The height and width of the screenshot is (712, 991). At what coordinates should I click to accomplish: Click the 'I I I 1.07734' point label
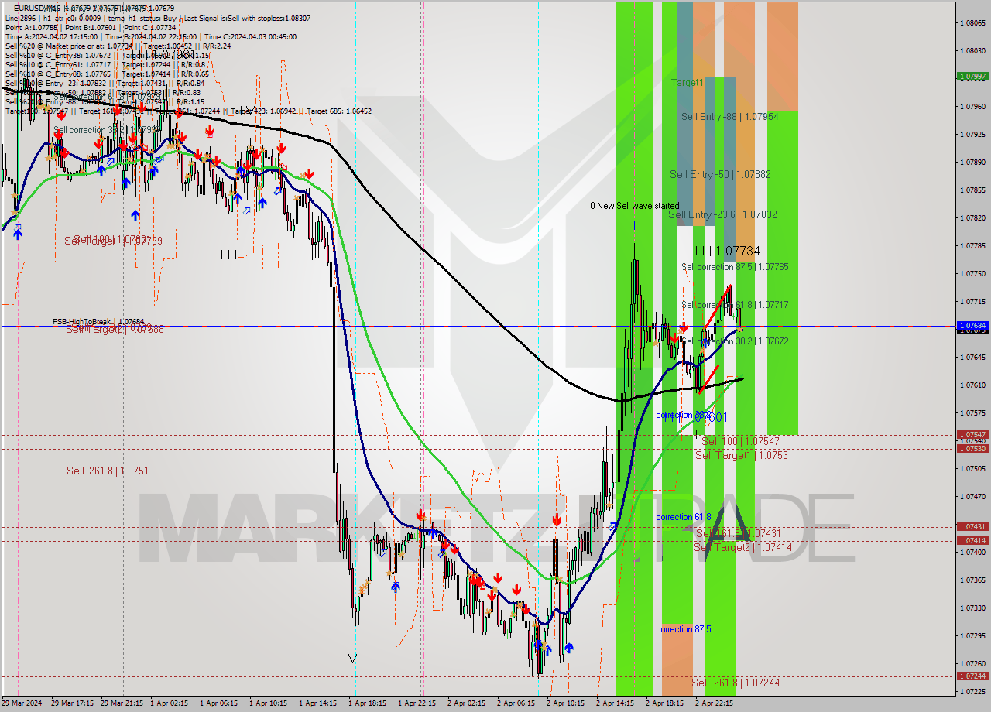click(x=727, y=251)
